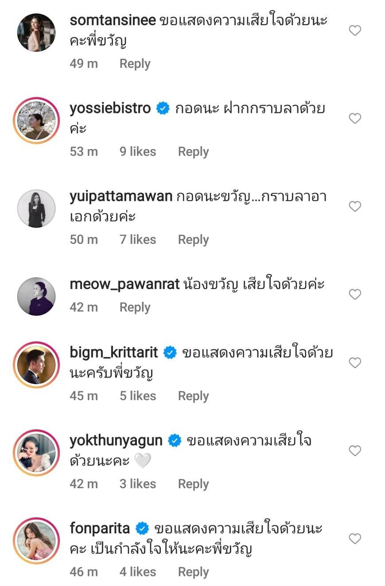385x586 pixels.
Task: Open somtansinee's profile picture
Action: click(36, 33)
